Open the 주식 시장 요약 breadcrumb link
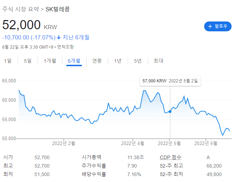Screen dimensions: 252x182 click(x=20, y=9)
